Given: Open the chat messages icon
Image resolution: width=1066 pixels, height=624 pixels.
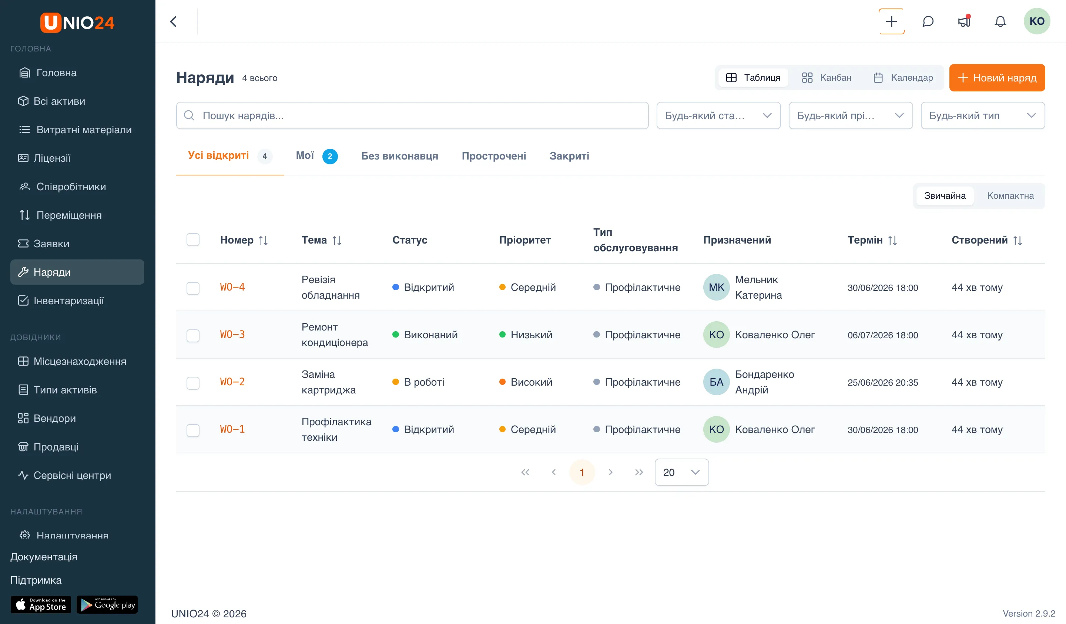Looking at the screenshot, I should point(928,21).
